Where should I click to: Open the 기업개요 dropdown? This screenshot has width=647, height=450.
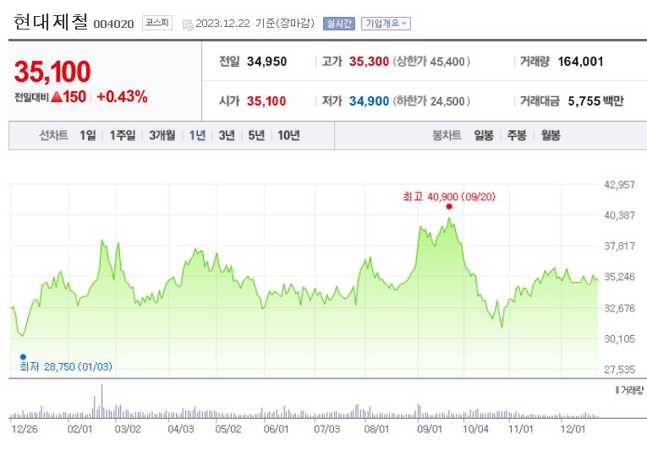coord(386,24)
